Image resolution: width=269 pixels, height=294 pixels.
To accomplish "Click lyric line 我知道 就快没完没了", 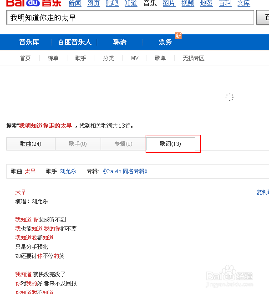I will (x=41, y=274).
